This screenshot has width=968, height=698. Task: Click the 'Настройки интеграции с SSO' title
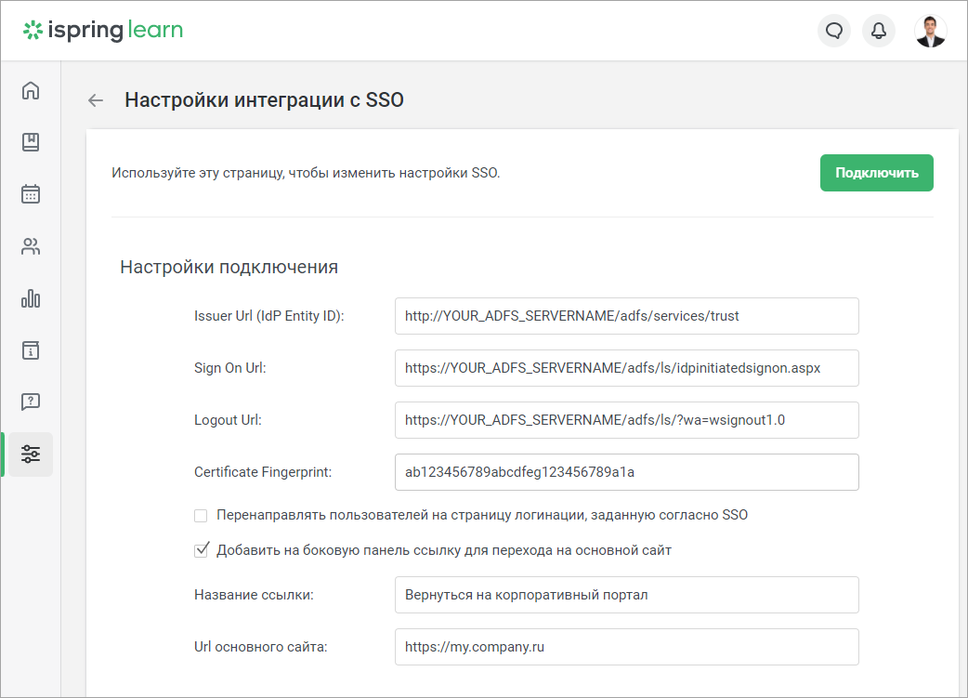tap(264, 100)
